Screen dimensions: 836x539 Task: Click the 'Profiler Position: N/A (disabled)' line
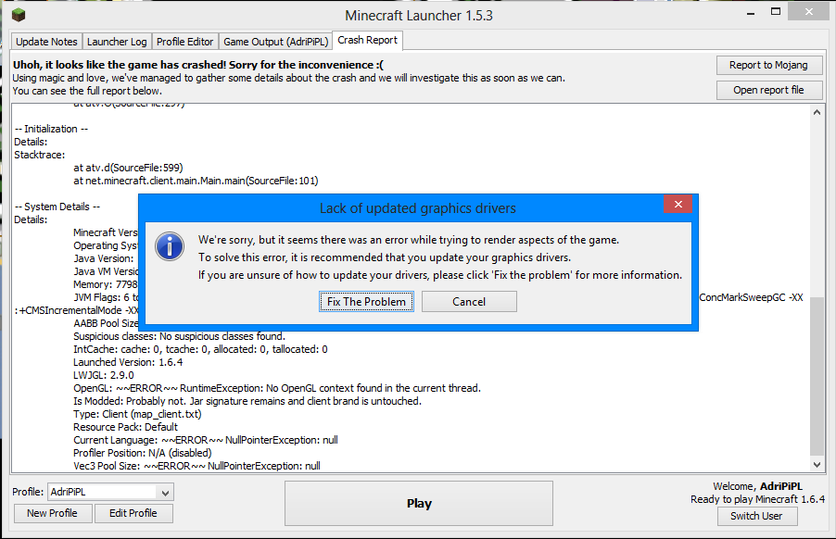coord(143,453)
